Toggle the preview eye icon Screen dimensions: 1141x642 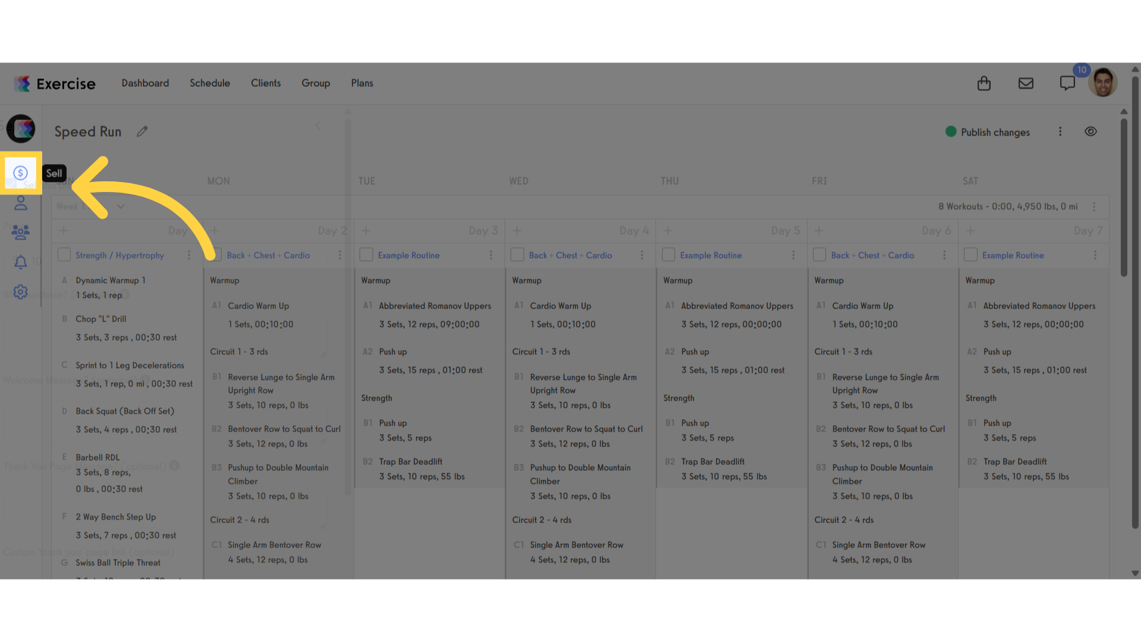[x=1090, y=131]
